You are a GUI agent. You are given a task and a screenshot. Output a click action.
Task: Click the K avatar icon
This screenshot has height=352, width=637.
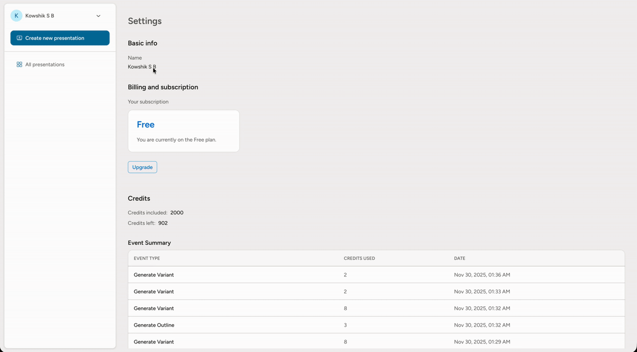16,16
